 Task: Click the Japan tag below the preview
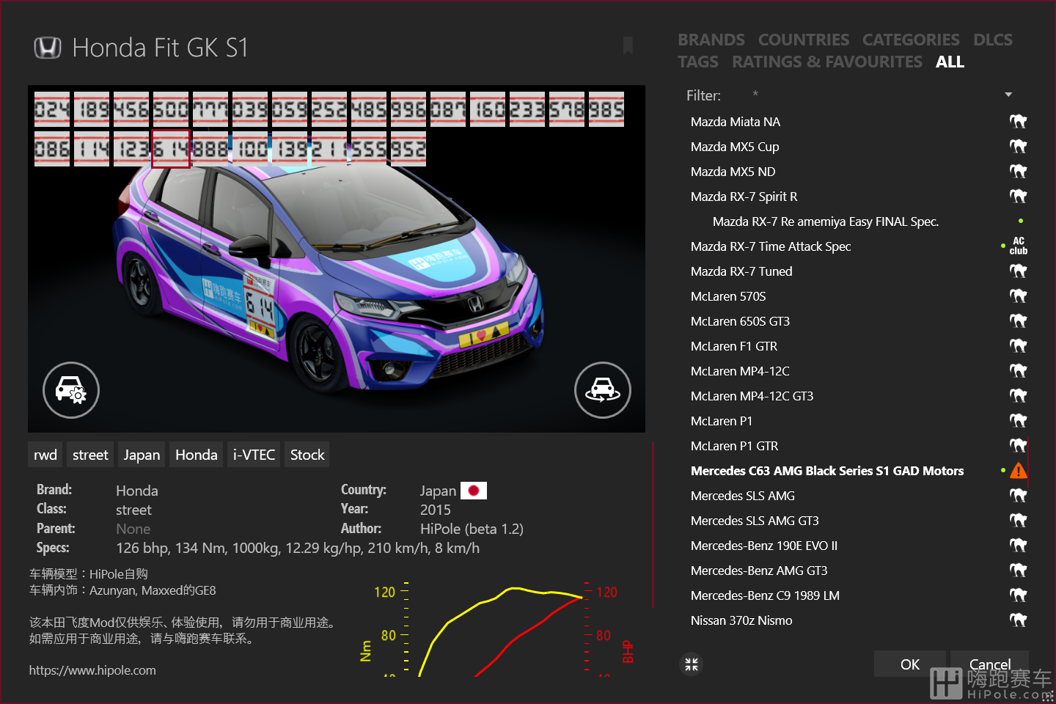click(142, 455)
